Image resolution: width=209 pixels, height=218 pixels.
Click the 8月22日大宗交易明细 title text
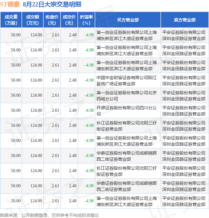click(x=52, y=4)
